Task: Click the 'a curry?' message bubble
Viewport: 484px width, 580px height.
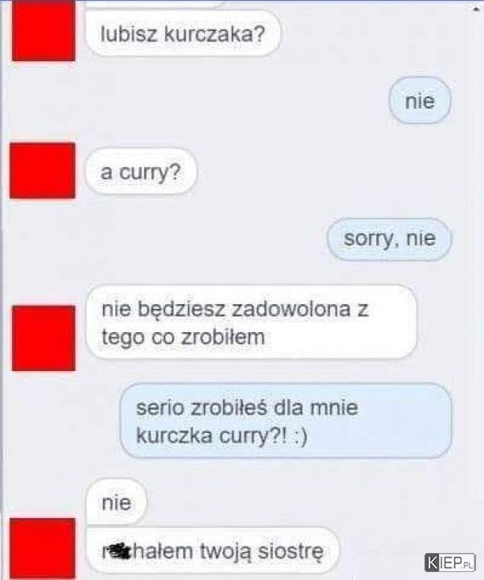Action: (141, 172)
